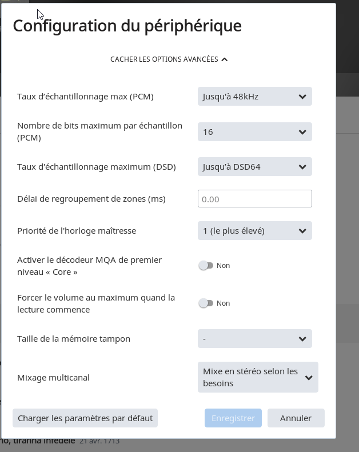Click the arrow icon of the buffer size selector
Screen dimensions: 359x452
302,339
